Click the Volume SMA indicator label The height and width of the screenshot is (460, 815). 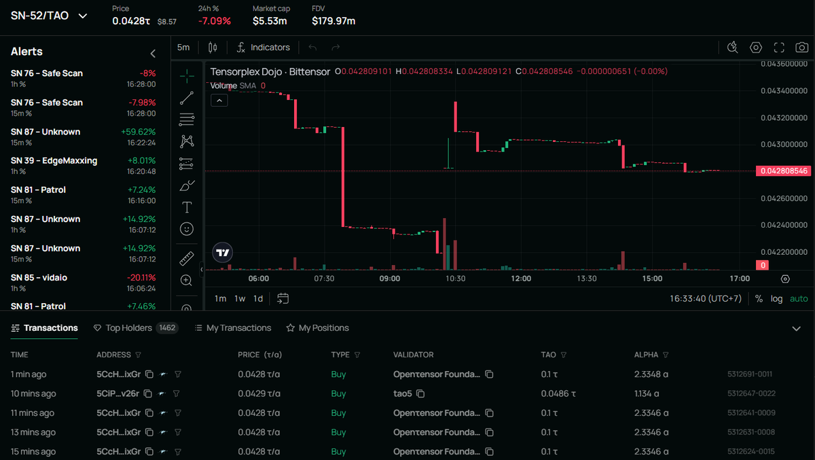[238, 86]
